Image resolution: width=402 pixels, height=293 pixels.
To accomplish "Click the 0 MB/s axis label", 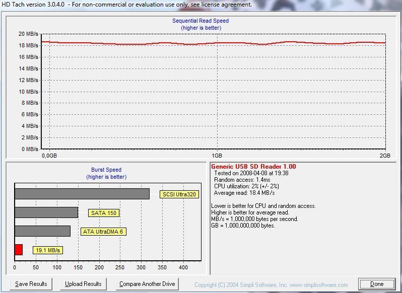I will [x=30, y=149].
